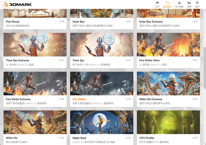This screenshot has width=206, height=145.
Task: Select the Fire Strike Extreme title
Action: [18, 99]
